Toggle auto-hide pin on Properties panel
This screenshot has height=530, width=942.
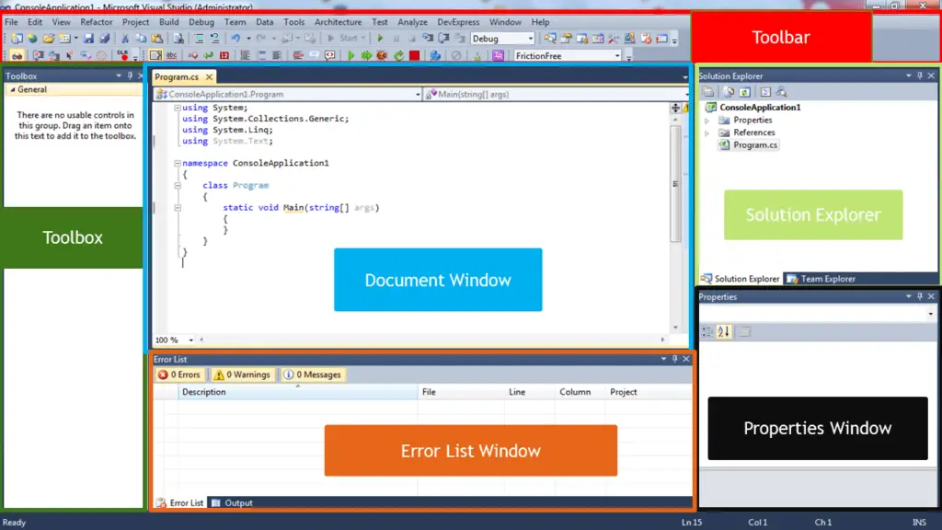(x=920, y=296)
